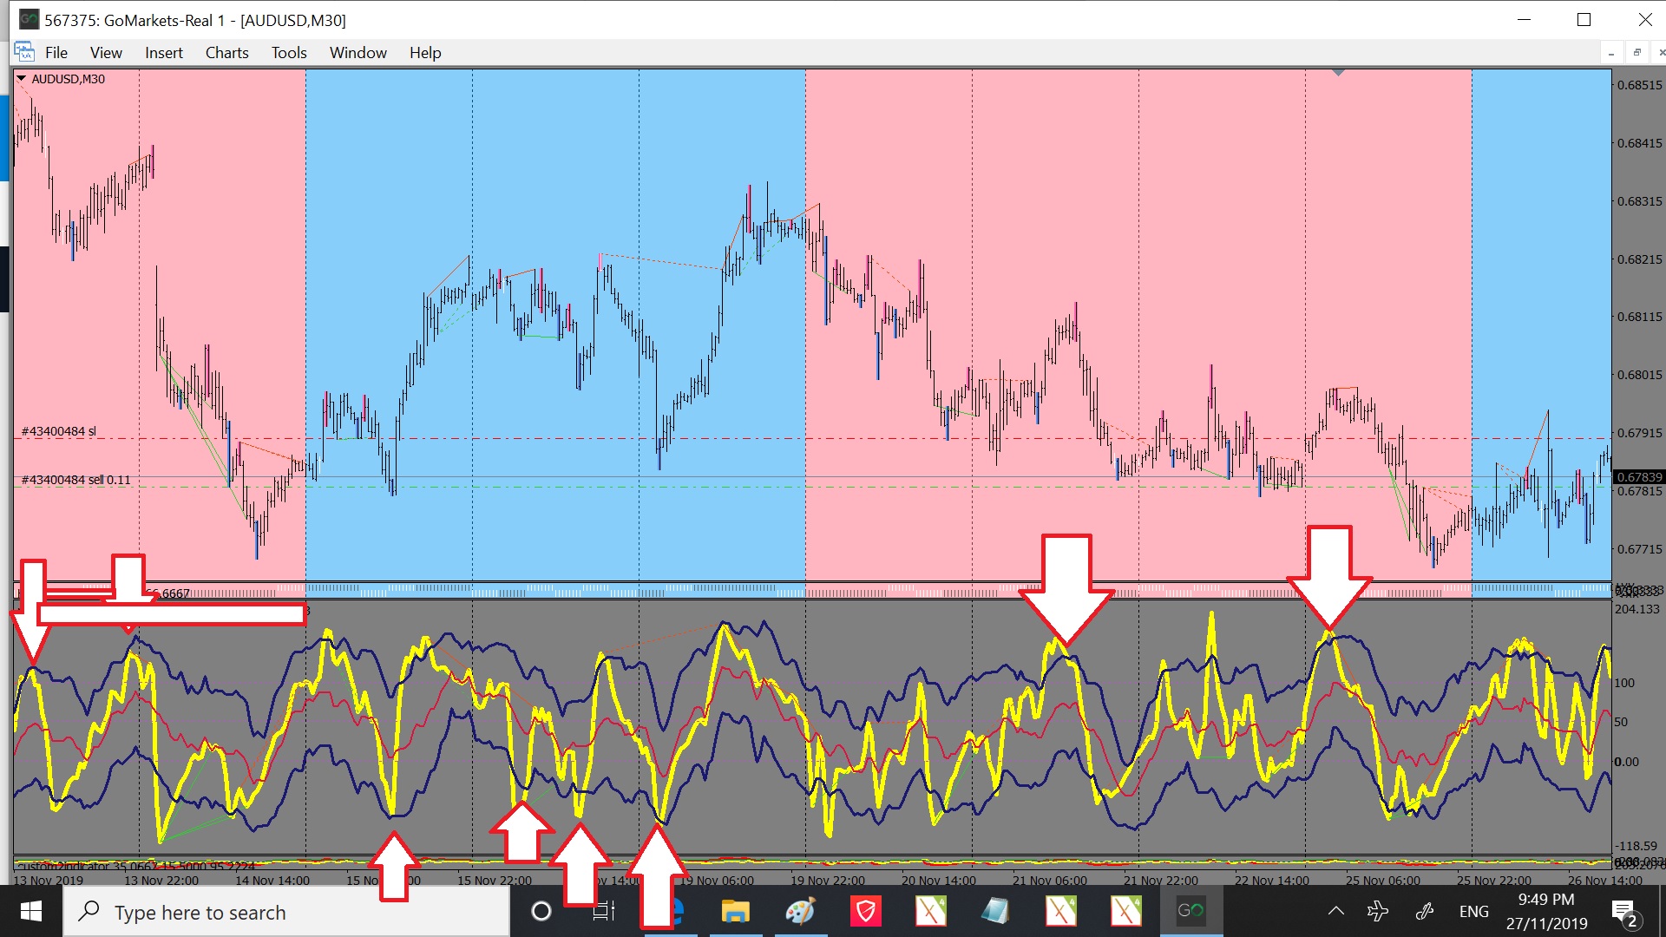Open the Notepad taskbar icon
The height and width of the screenshot is (937, 1666).
tap(995, 911)
